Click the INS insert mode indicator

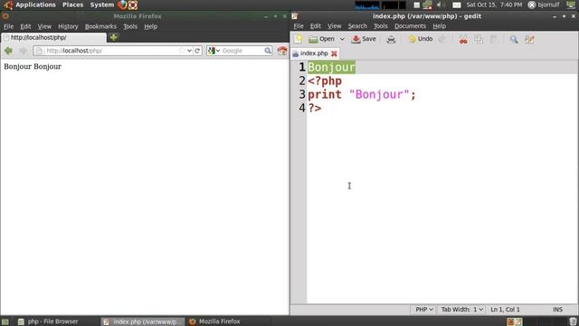557,310
